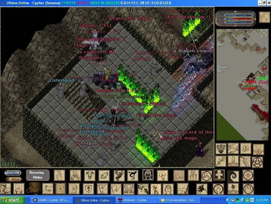Use the seated meditating figure icon

click(x=233, y=161)
